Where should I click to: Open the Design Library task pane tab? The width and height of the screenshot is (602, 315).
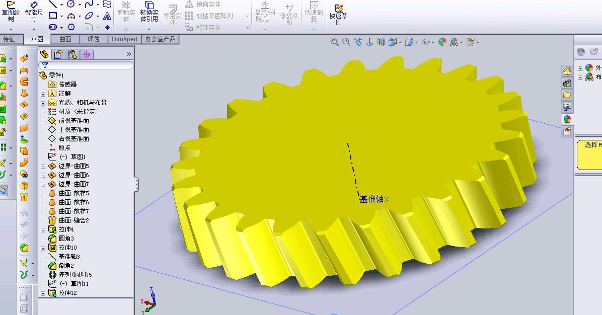(x=567, y=83)
